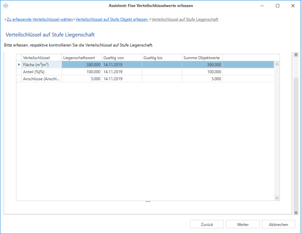Go to 'Verteilschlüssel auf Stufe Objekt erfassen' step
This screenshot has width=301, height=234.
point(112,19)
